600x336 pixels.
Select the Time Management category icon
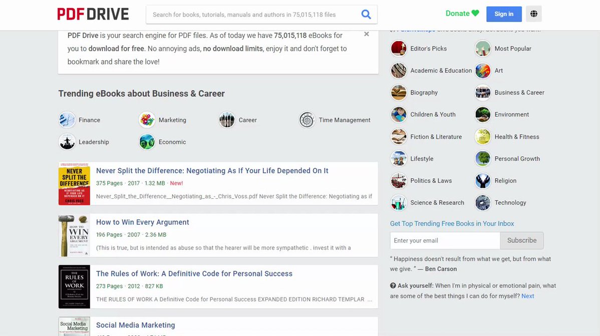(x=307, y=120)
